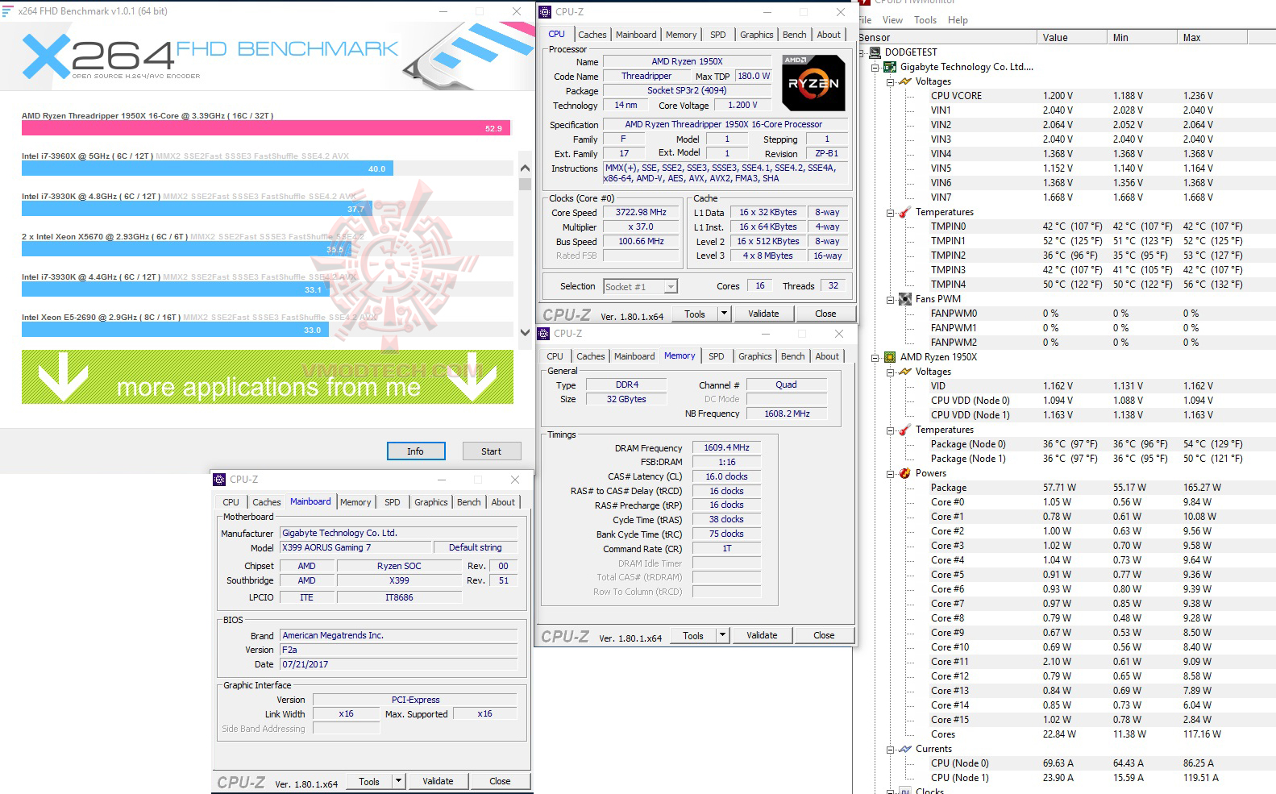
Task: Open the Socket #1 selection dropdown
Action: (x=671, y=286)
